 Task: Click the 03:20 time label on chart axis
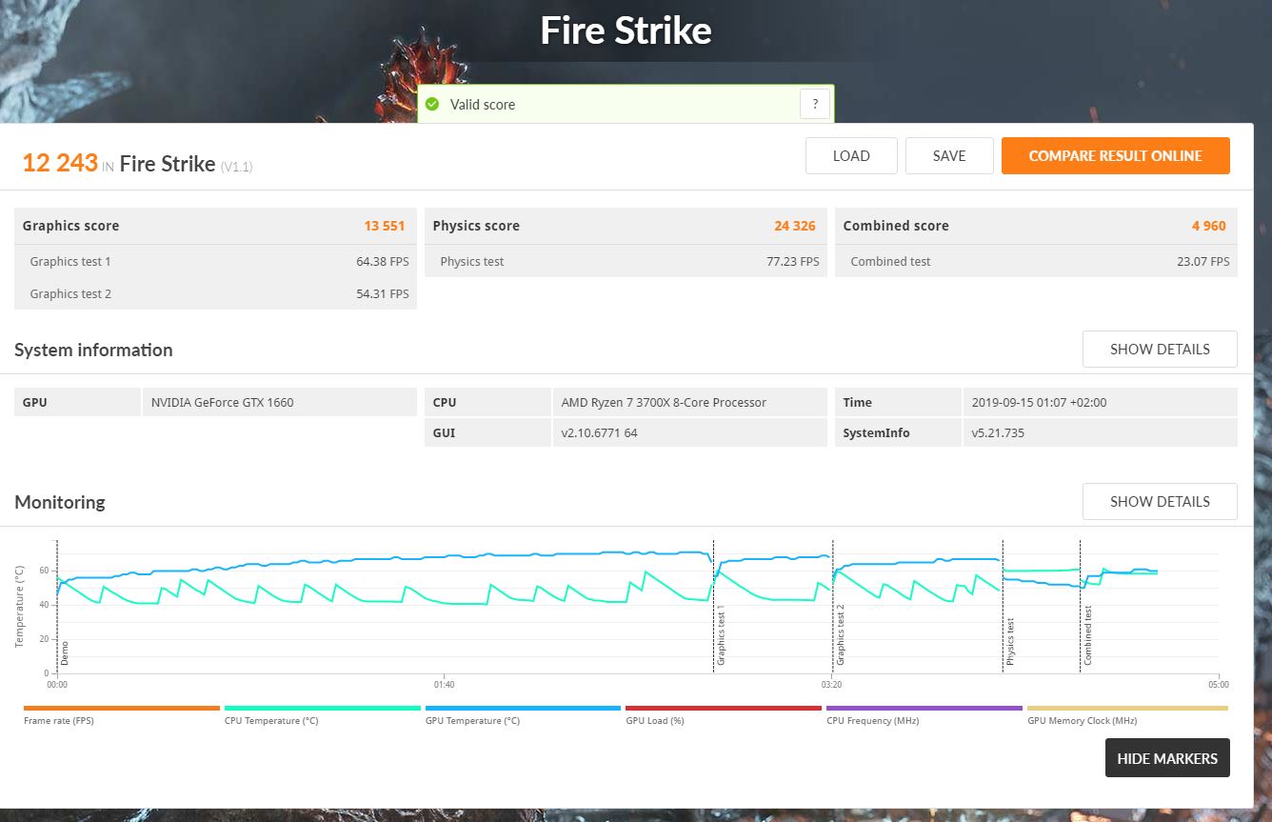point(831,684)
